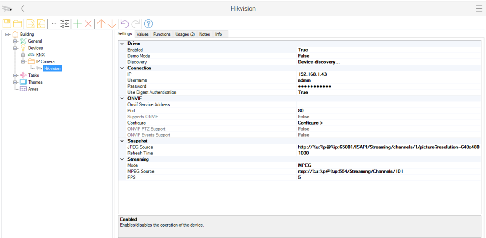Collapse the Streaming section chevron
This screenshot has width=486, height=238.
coord(122,159)
